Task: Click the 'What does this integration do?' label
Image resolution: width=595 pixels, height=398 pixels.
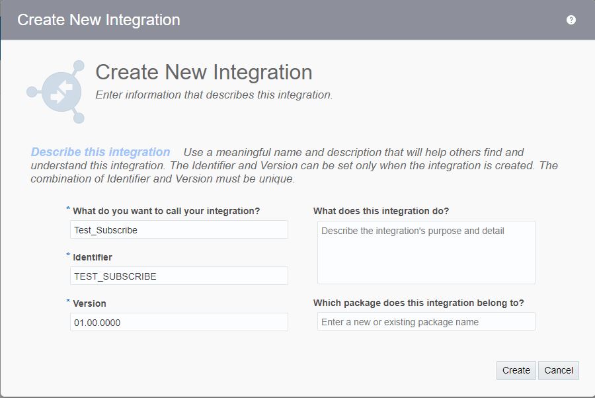Action: (381, 211)
